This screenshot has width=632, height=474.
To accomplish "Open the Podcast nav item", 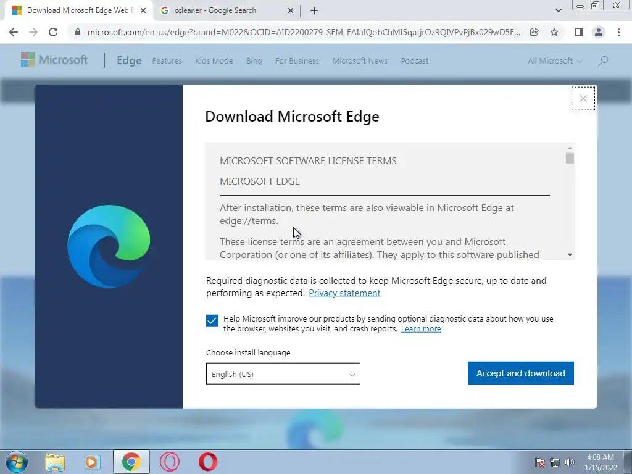I will pyautogui.click(x=414, y=61).
